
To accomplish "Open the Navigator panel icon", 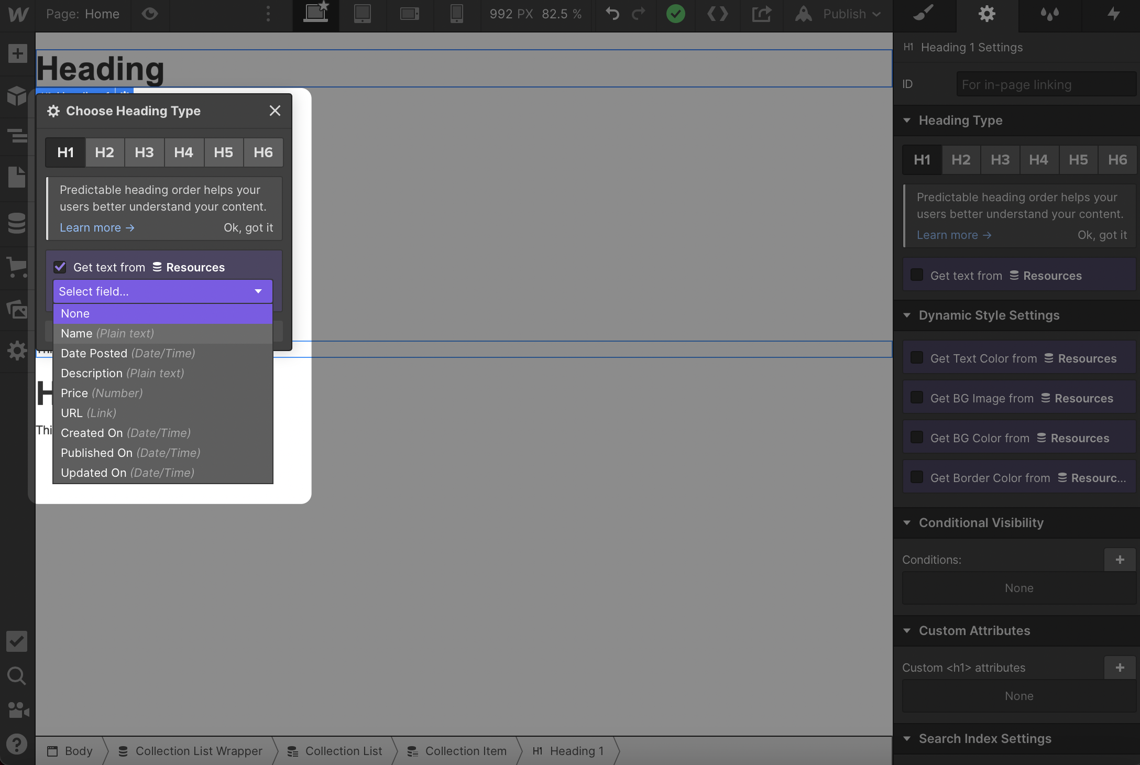I will [17, 136].
